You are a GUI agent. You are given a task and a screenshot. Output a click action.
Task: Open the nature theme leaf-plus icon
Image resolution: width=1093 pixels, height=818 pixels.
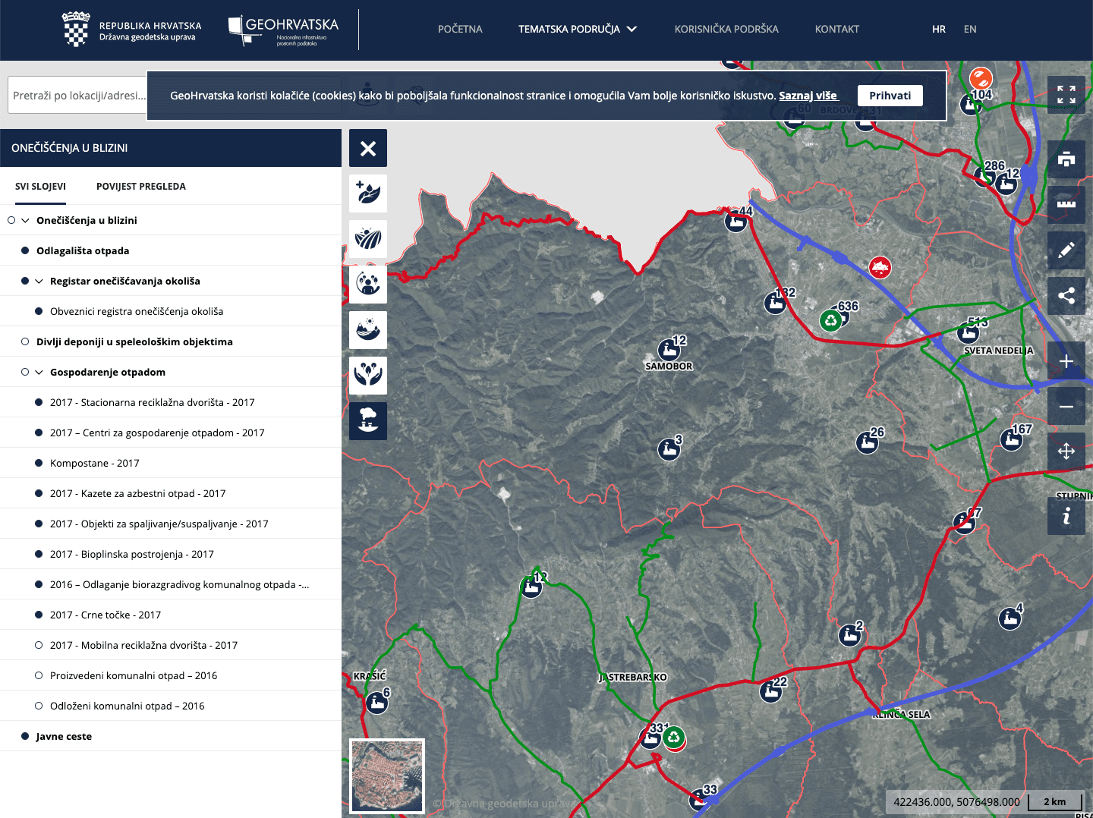[368, 193]
